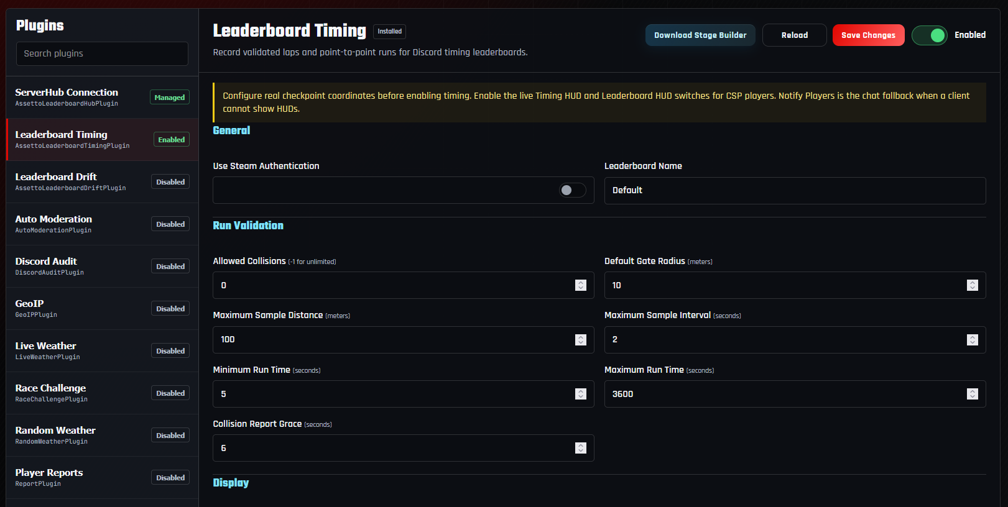Click the Reload button

coord(794,35)
